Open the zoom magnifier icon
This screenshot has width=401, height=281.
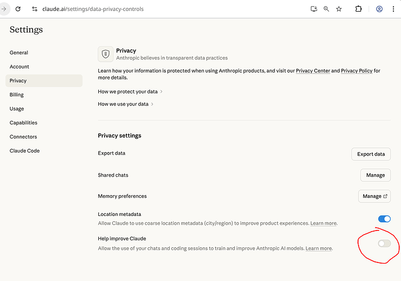tap(327, 9)
